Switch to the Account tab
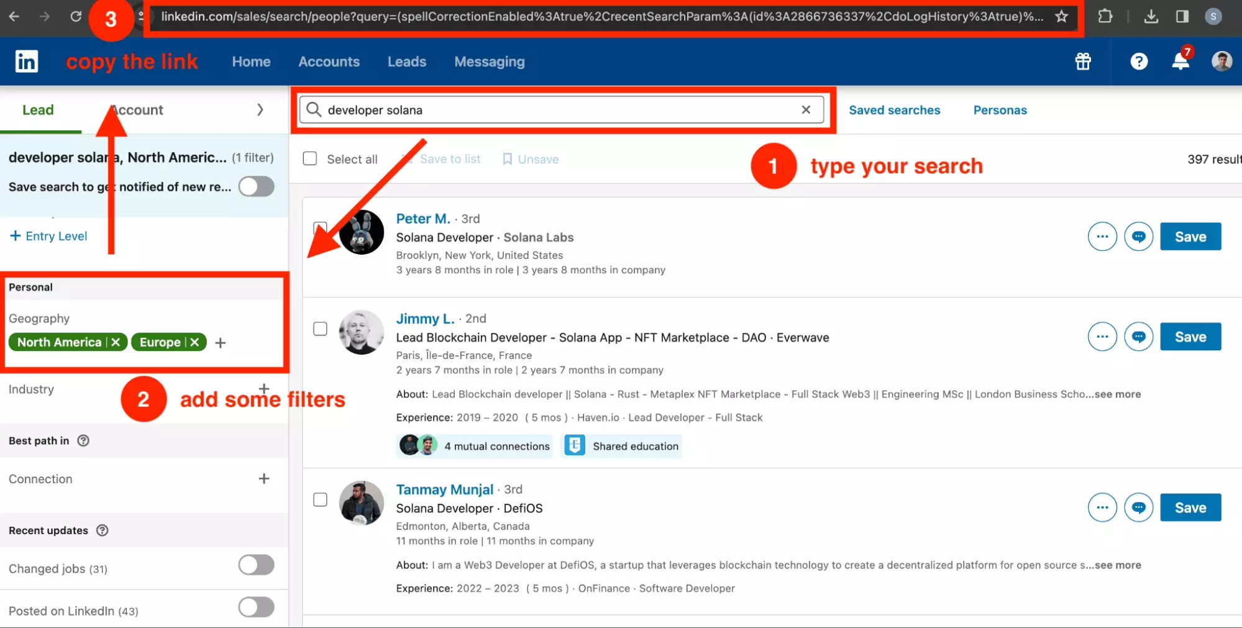1242x628 pixels. pyautogui.click(x=136, y=109)
